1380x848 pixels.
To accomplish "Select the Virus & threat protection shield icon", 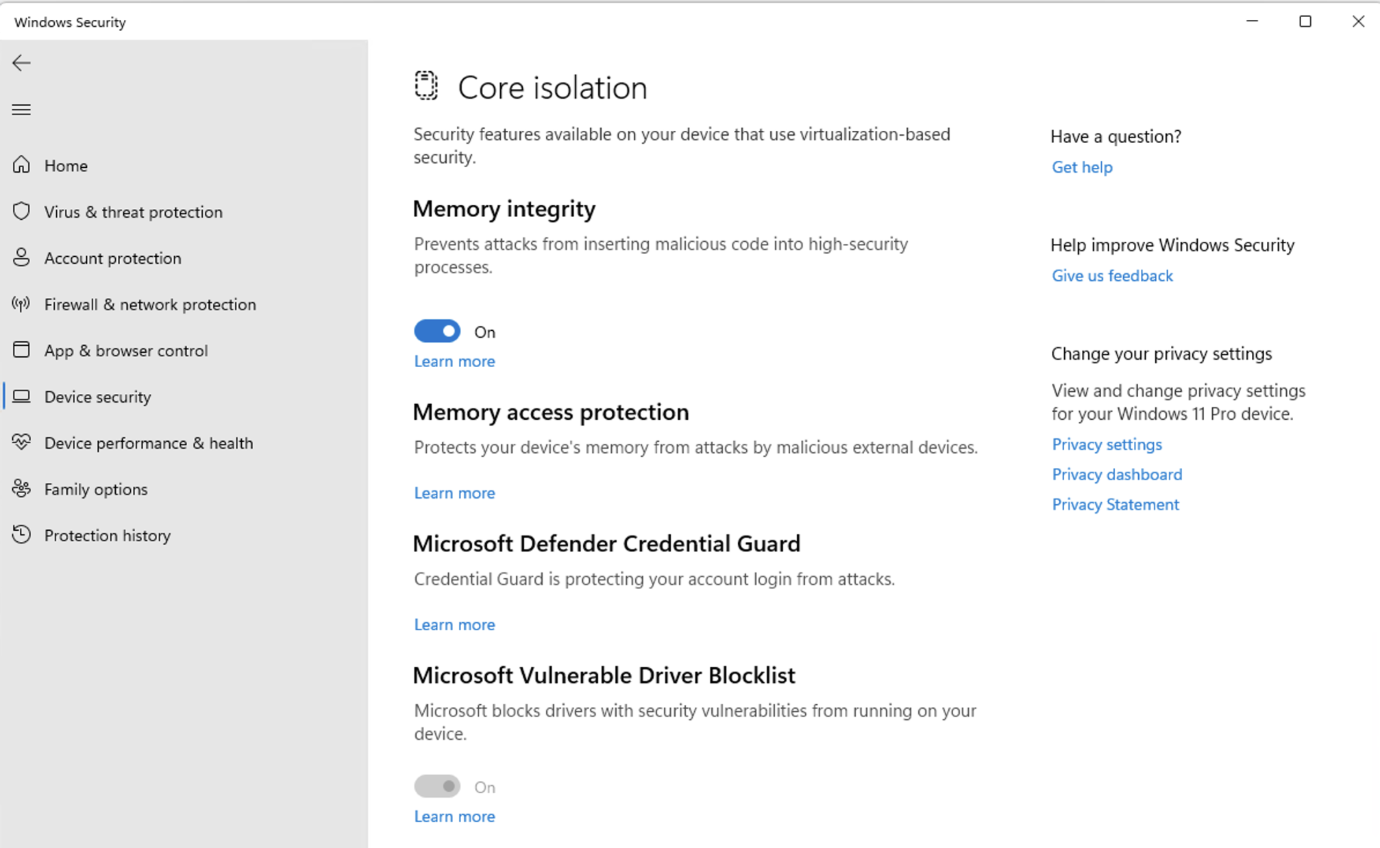I will 21,211.
